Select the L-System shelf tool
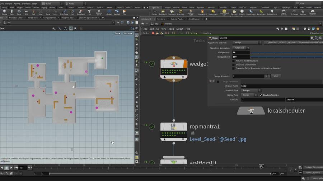The width and height of the screenshot is (323, 181). (109, 12)
